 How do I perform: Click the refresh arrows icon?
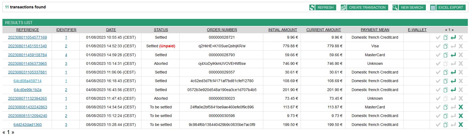pyautogui.click(x=312, y=8)
